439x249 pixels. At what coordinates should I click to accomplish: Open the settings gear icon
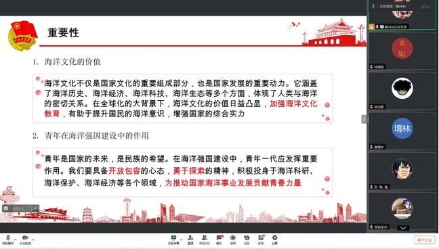tap(274, 240)
